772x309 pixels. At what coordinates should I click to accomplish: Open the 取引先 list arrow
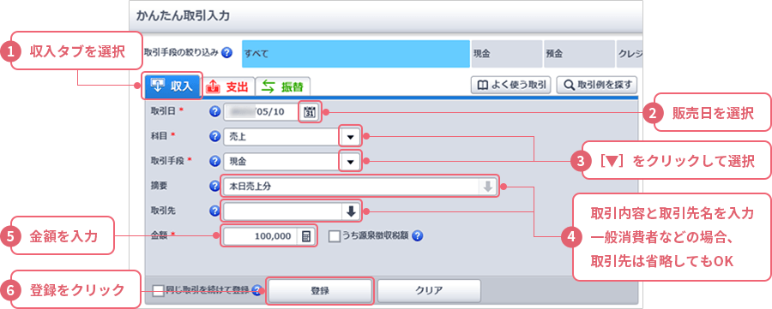pos(351,211)
